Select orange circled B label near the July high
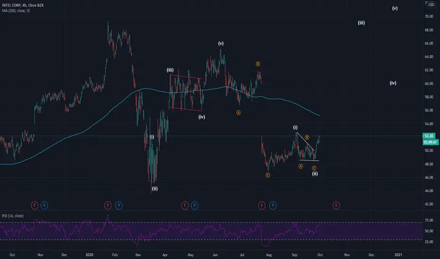440x259 pixels. [258, 64]
